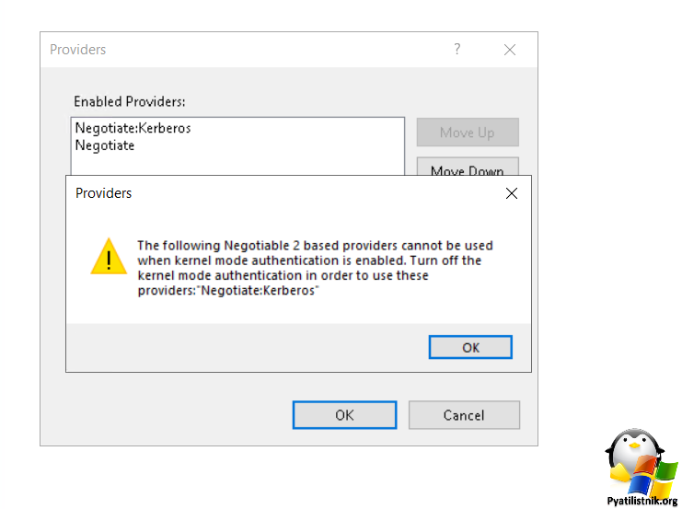Click the kernel mode authentication warning text

click(x=315, y=268)
